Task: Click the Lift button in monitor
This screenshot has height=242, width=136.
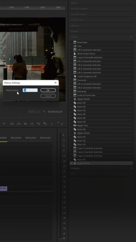Action: [x=12, y=124]
